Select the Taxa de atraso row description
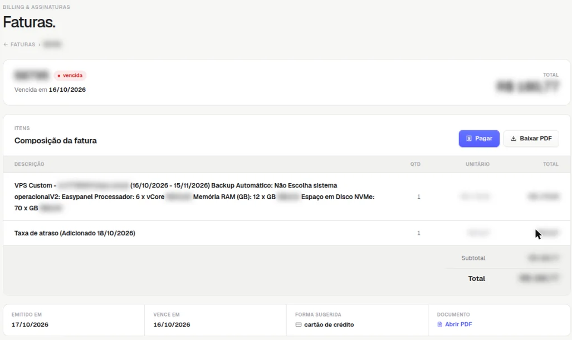The image size is (572, 340). coord(75,233)
